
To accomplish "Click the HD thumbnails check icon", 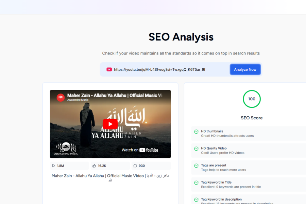I will pos(196,132).
